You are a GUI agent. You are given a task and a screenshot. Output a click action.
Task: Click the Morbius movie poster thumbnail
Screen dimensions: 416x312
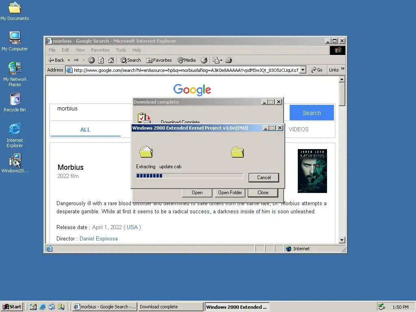click(312, 171)
